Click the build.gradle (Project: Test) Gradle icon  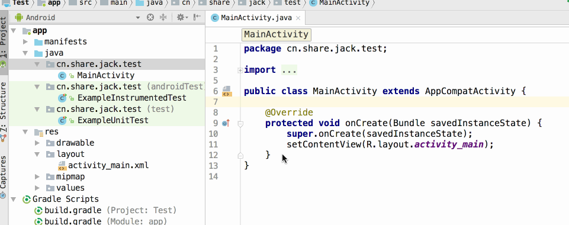click(38, 210)
